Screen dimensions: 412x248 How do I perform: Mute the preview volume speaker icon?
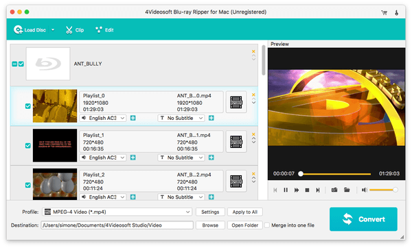tap(365, 190)
